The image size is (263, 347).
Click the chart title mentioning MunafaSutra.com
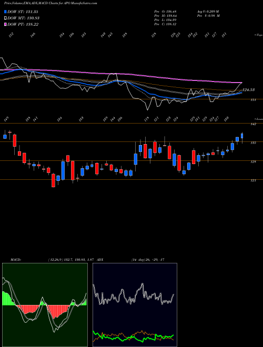[x=50, y=3]
